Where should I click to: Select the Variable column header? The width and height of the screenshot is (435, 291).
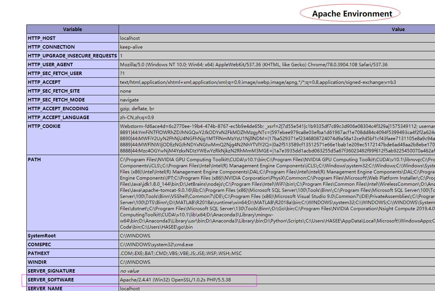[72, 29]
